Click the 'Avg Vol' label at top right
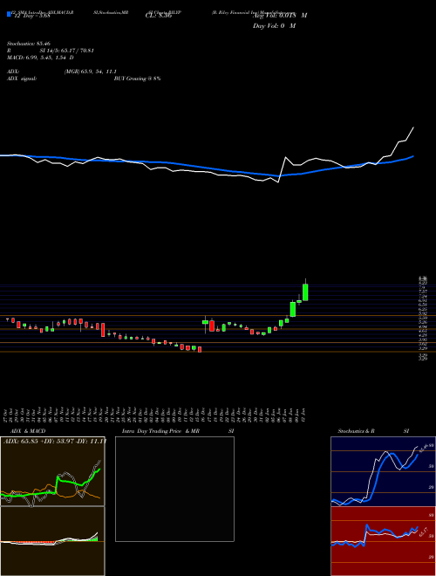Image resolution: width=436 pixels, height=576 pixels. coord(280,16)
